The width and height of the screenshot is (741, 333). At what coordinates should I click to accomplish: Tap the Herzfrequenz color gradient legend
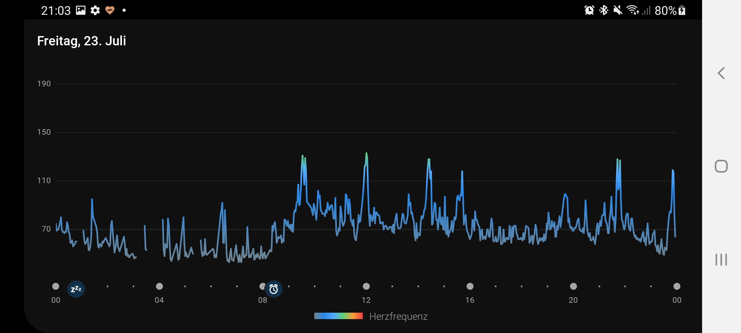[338, 316]
